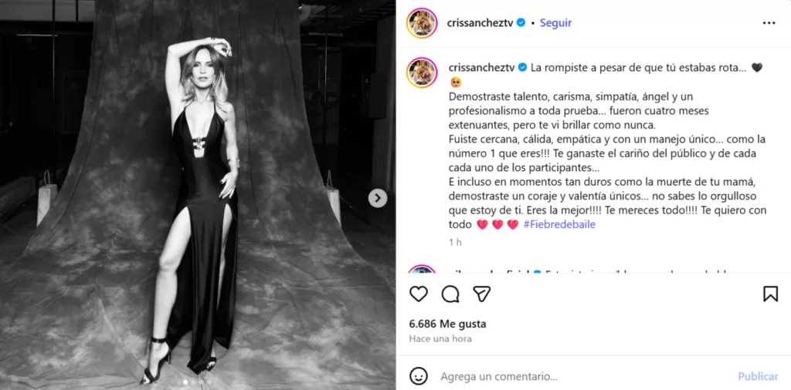Click the header crissancheztv profile picture
The image size is (791, 390).
tap(422, 23)
